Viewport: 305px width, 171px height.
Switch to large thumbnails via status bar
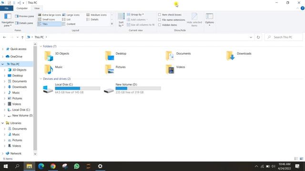[x=302, y=159]
